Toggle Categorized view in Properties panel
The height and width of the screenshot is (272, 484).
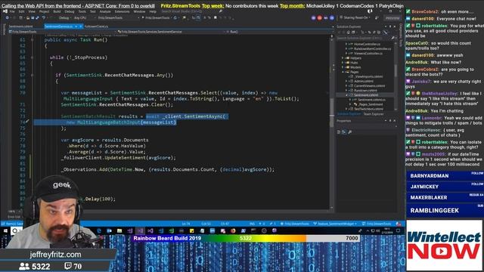[x=339, y=132]
